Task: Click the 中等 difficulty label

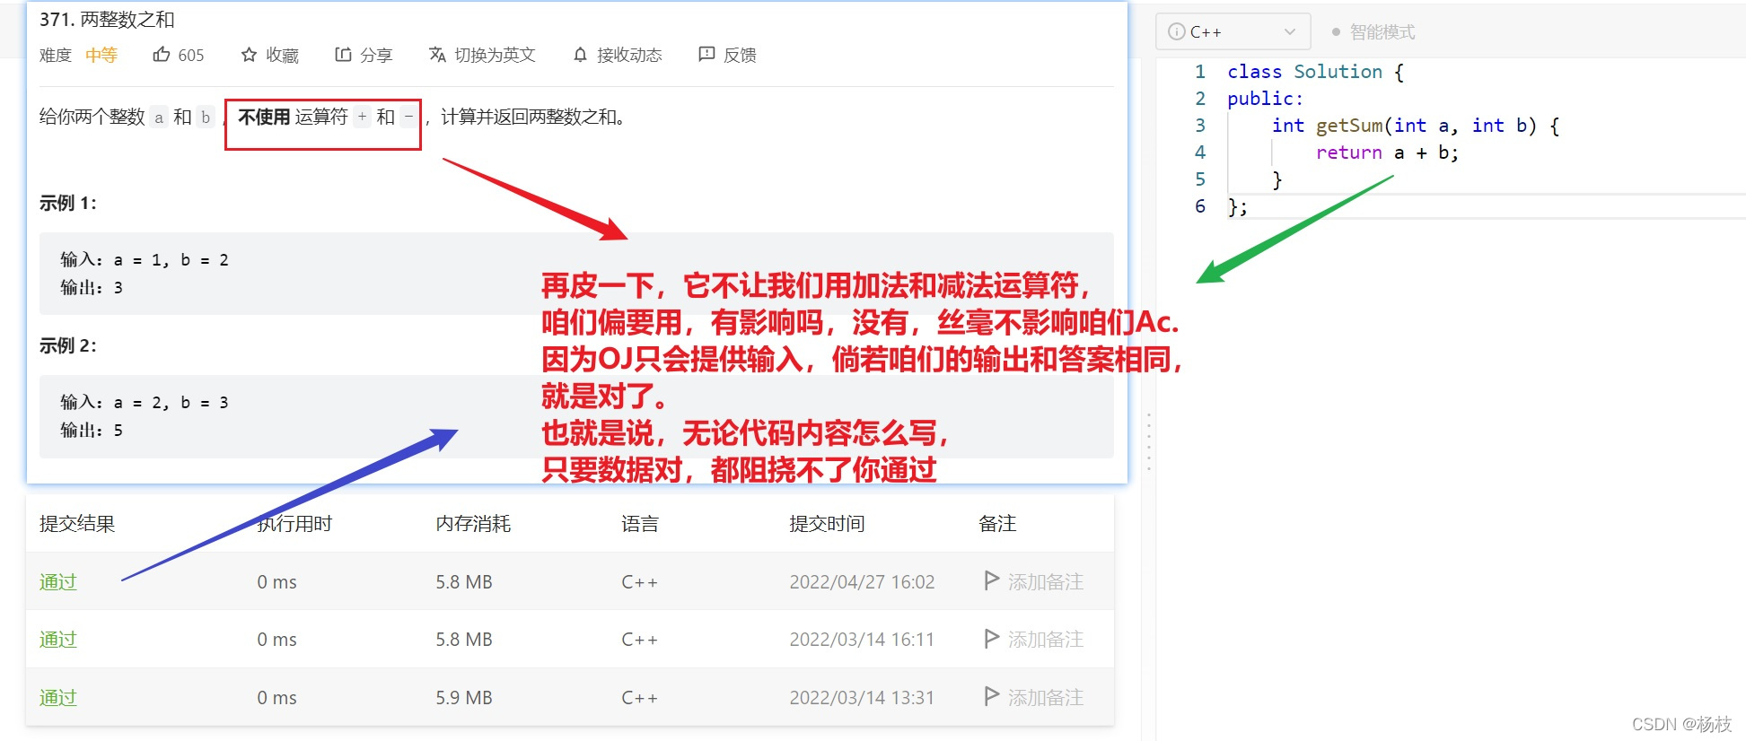Action: tap(101, 56)
